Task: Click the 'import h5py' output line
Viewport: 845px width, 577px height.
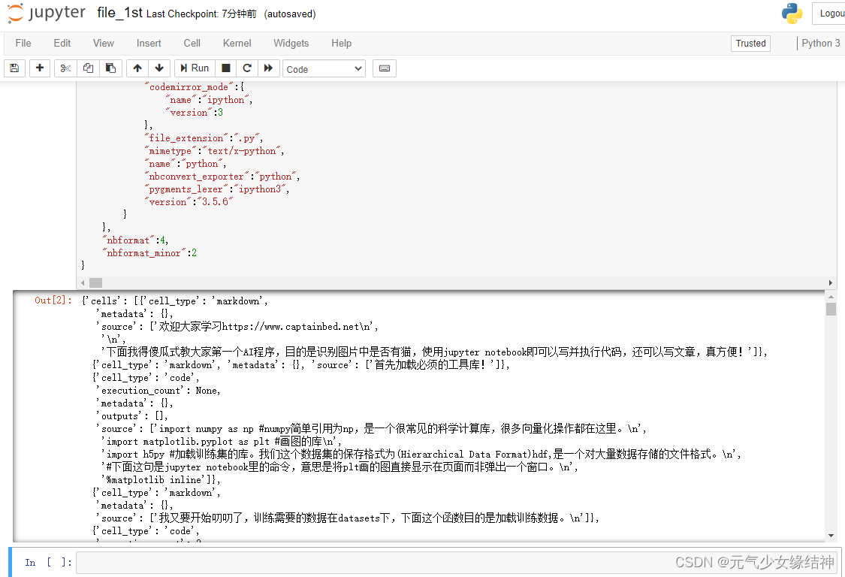Action: click(x=421, y=454)
